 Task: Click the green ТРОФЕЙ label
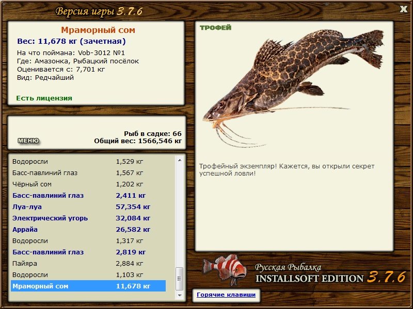pyautogui.click(x=215, y=28)
